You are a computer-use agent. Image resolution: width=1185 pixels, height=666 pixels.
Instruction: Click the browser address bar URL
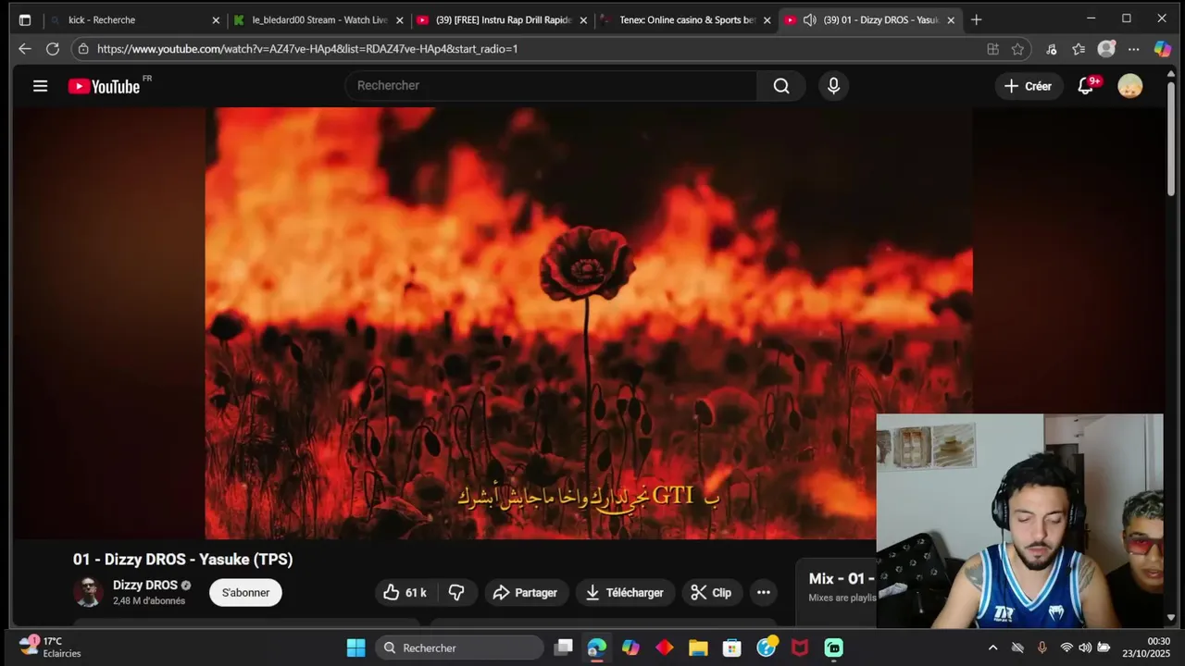pos(307,49)
